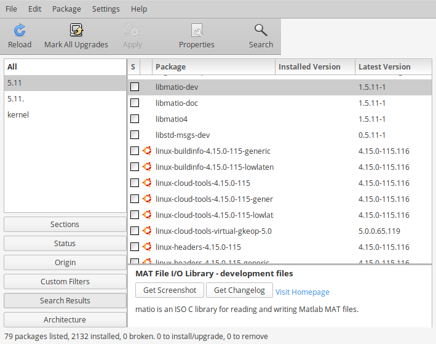Image resolution: width=436 pixels, height=344 pixels.
Task: Open the Search toolbar icon
Action: 261,30
